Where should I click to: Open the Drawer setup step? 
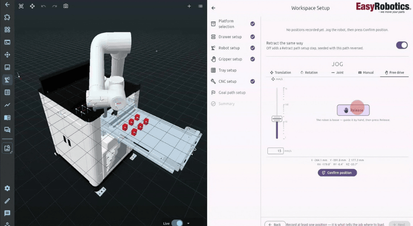click(x=233, y=37)
